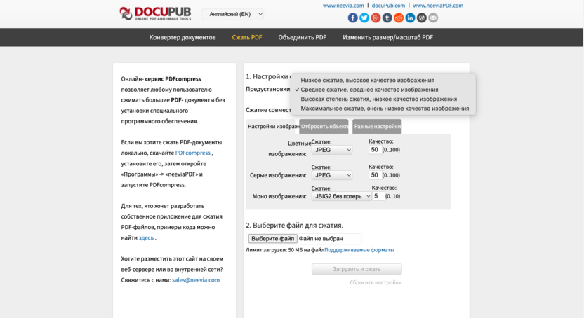Open Поддерживаемые форматы link
Screen dimensions: 584x318
point(359,250)
